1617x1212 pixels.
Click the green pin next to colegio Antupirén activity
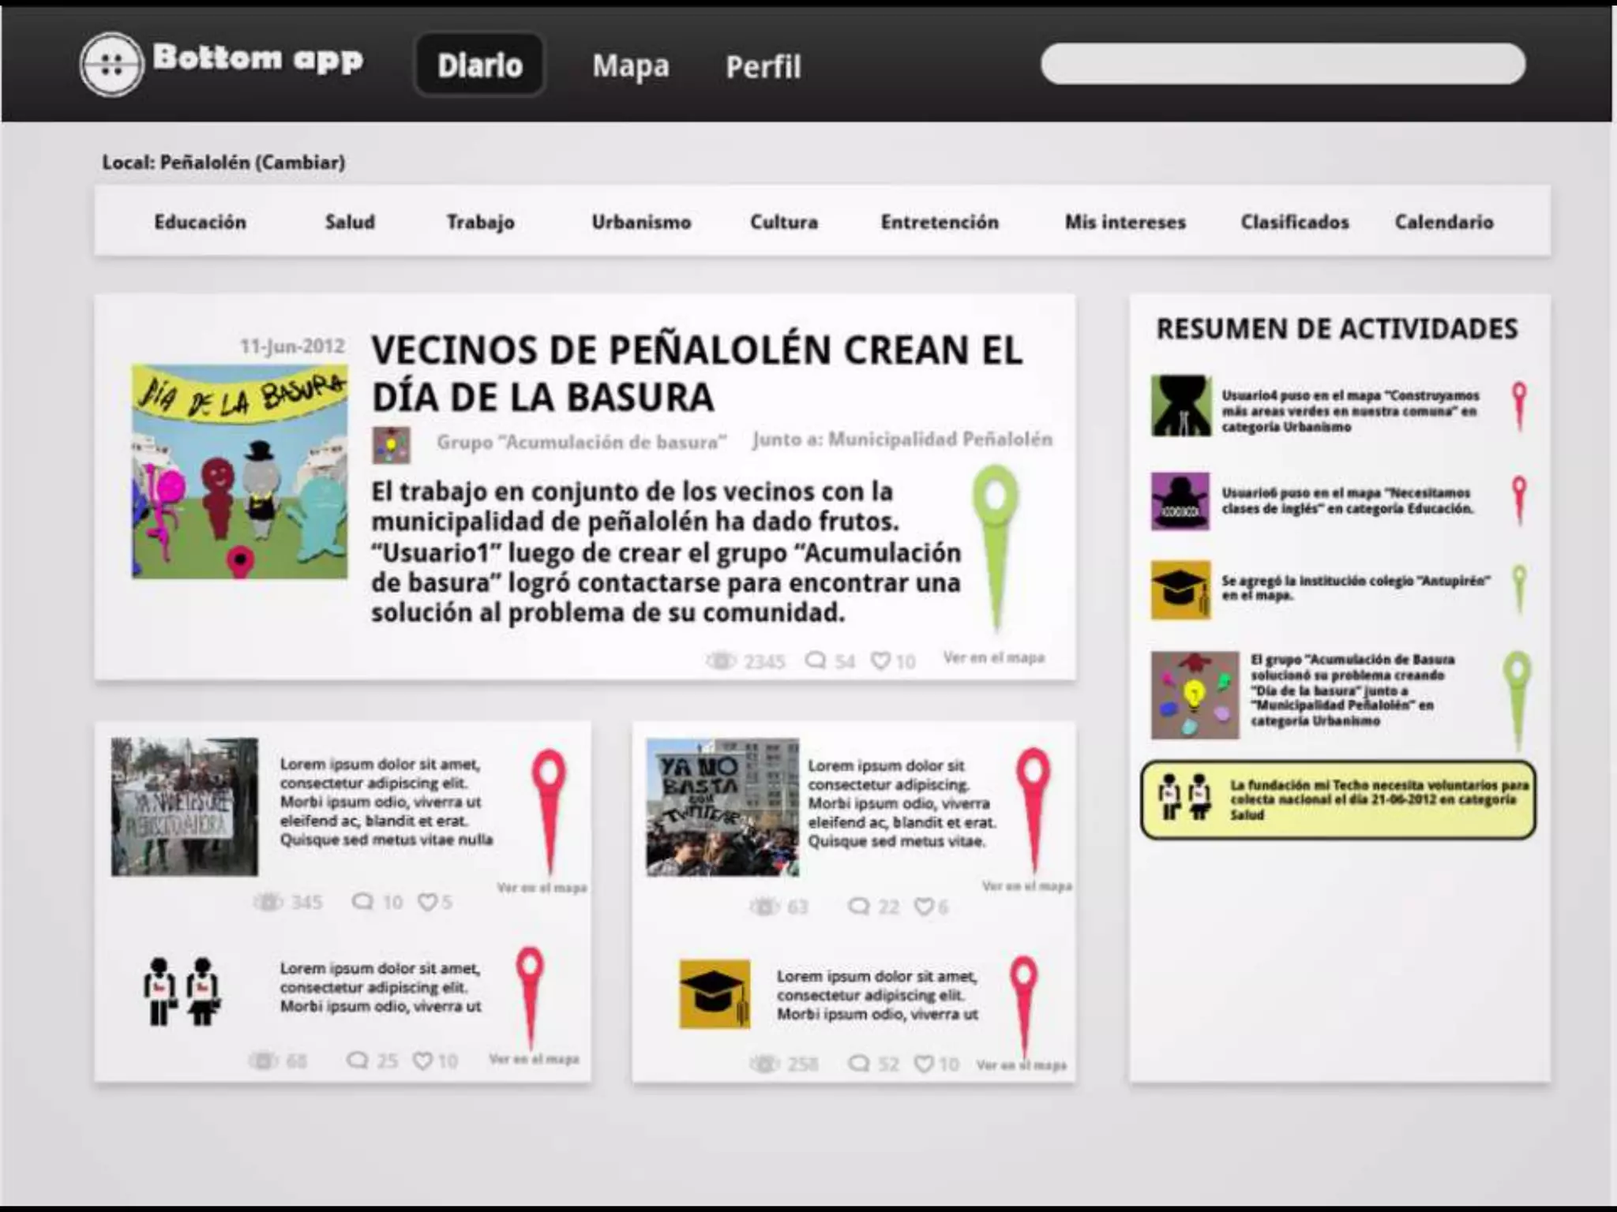tap(1518, 588)
